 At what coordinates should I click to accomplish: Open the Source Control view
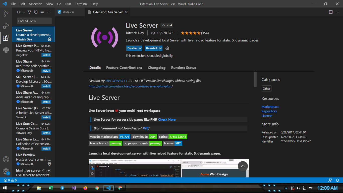(6, 14)
